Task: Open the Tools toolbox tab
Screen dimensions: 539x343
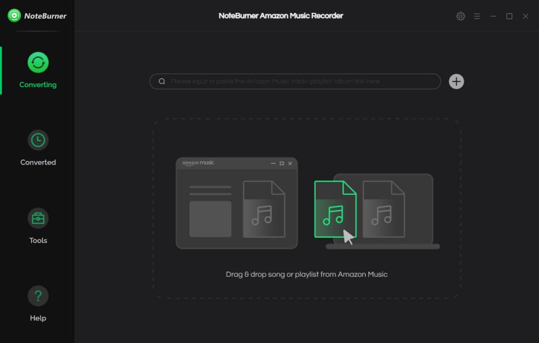Action: click(x=38, y=226)
